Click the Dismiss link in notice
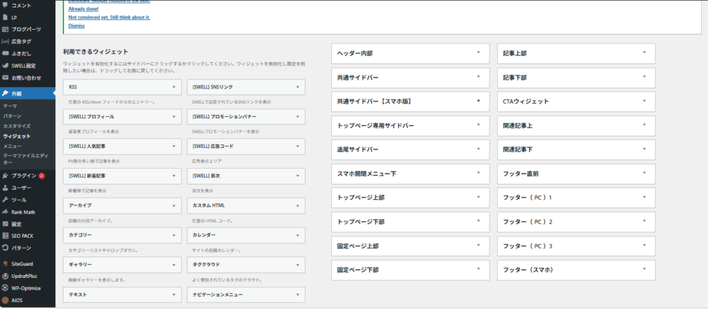The image size is (708, 309). [77, 26]
